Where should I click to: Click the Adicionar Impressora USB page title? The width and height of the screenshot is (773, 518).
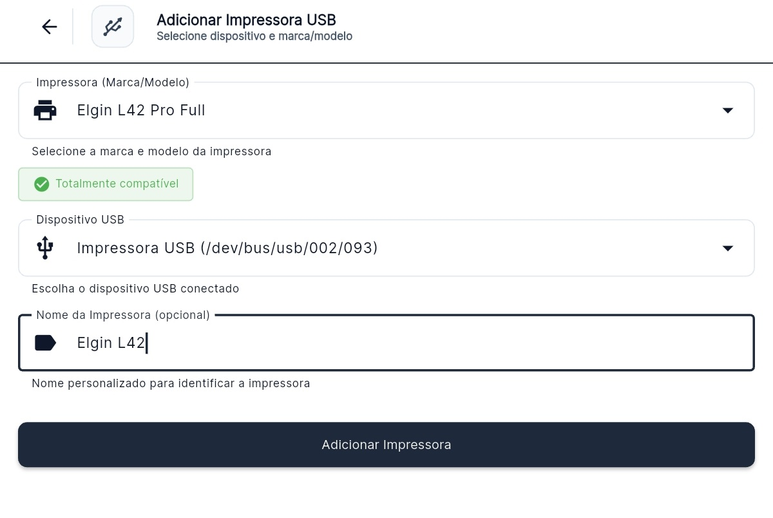coord(246,20)
